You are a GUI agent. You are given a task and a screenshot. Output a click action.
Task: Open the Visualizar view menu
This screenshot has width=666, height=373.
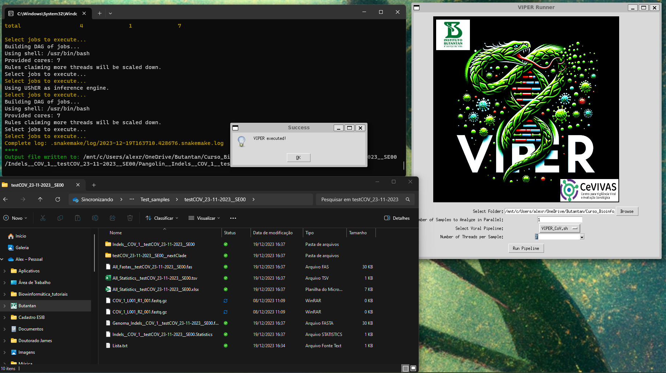(204, 218)
